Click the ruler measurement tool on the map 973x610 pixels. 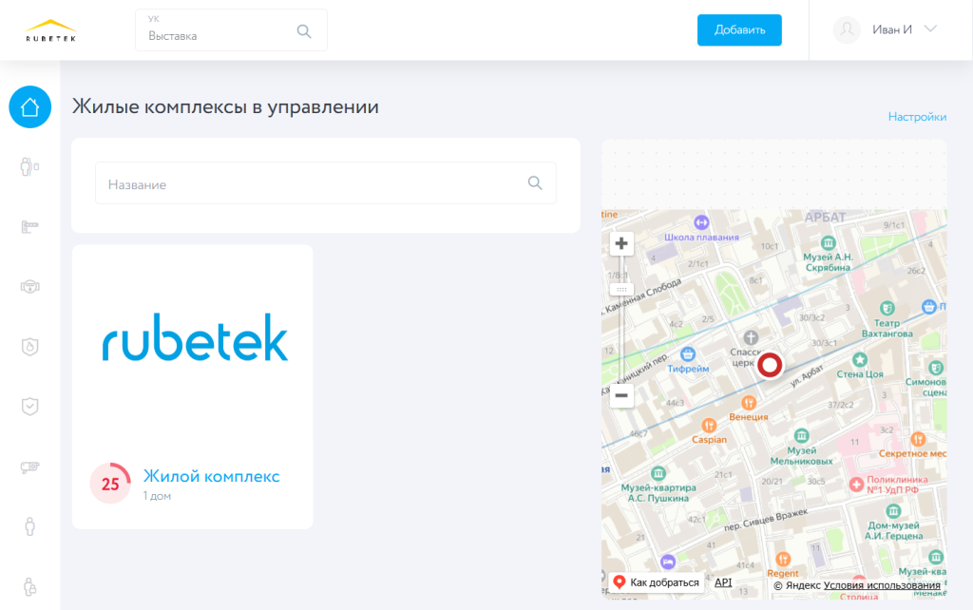point(621,288)
